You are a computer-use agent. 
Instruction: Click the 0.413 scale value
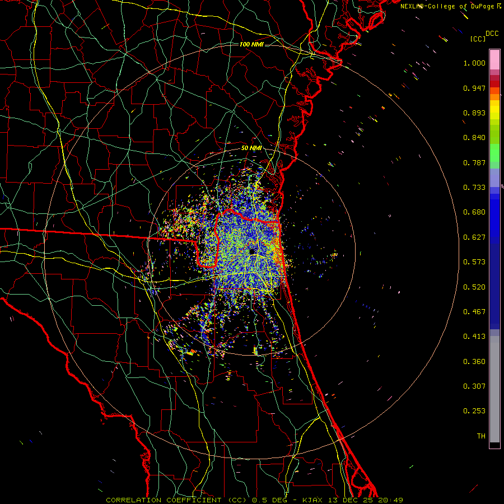pos(474,337)
